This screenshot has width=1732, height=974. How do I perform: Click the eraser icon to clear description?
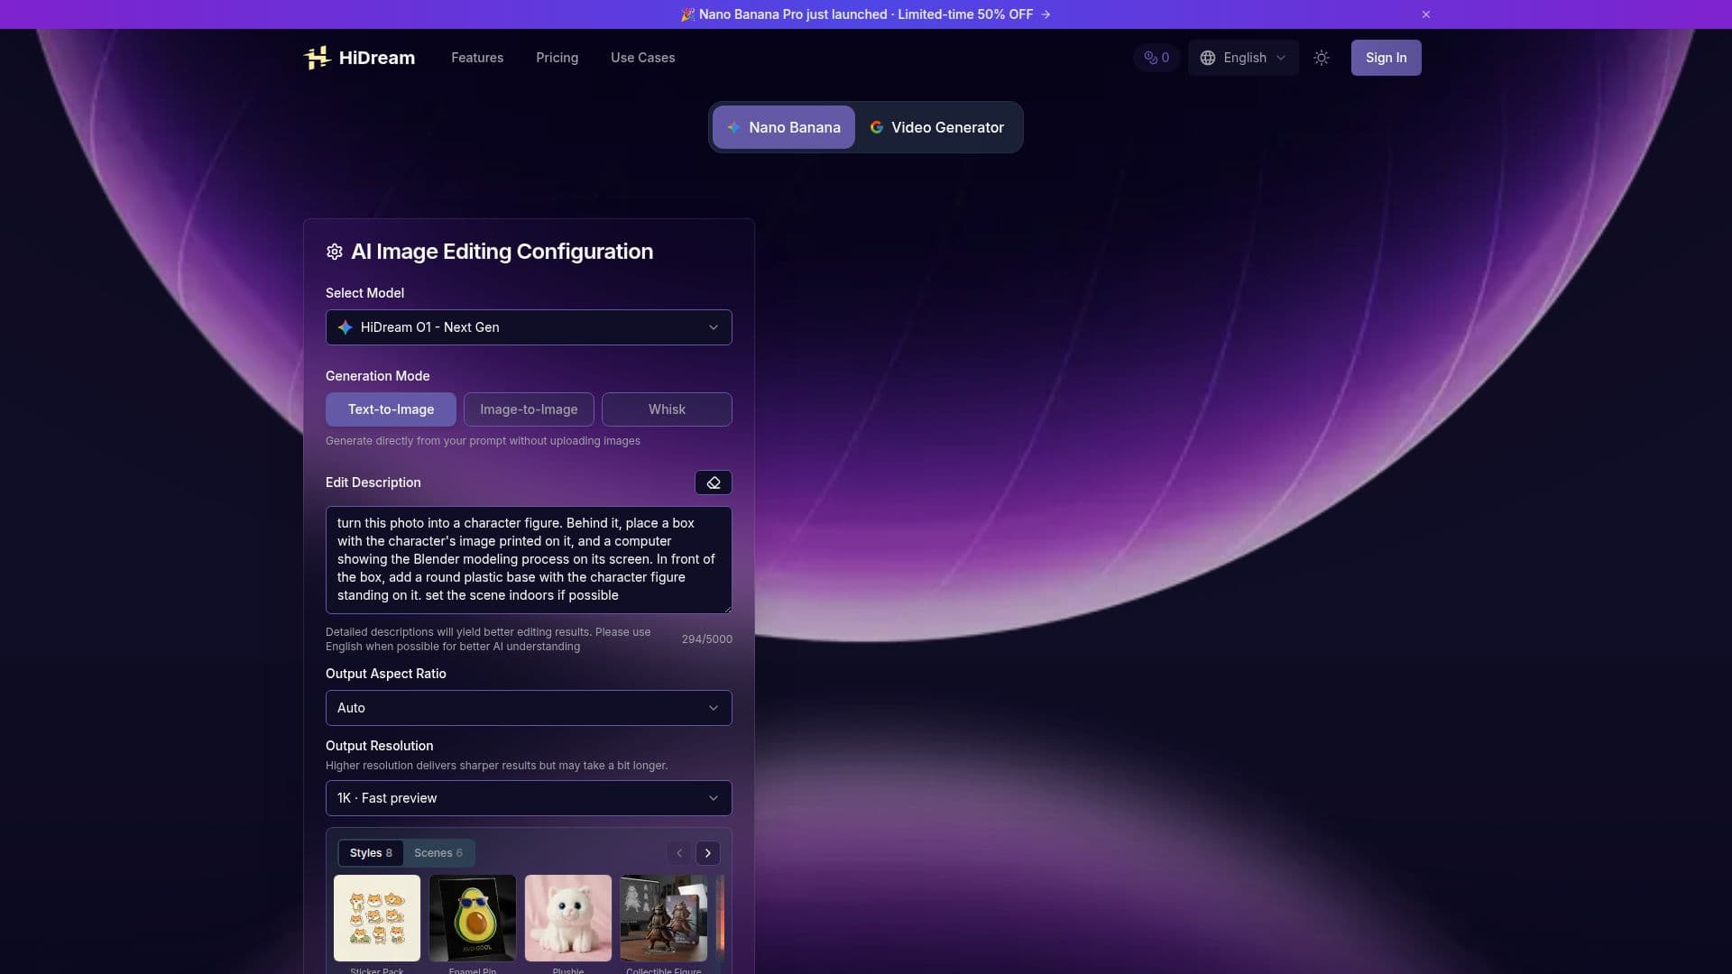714,482
